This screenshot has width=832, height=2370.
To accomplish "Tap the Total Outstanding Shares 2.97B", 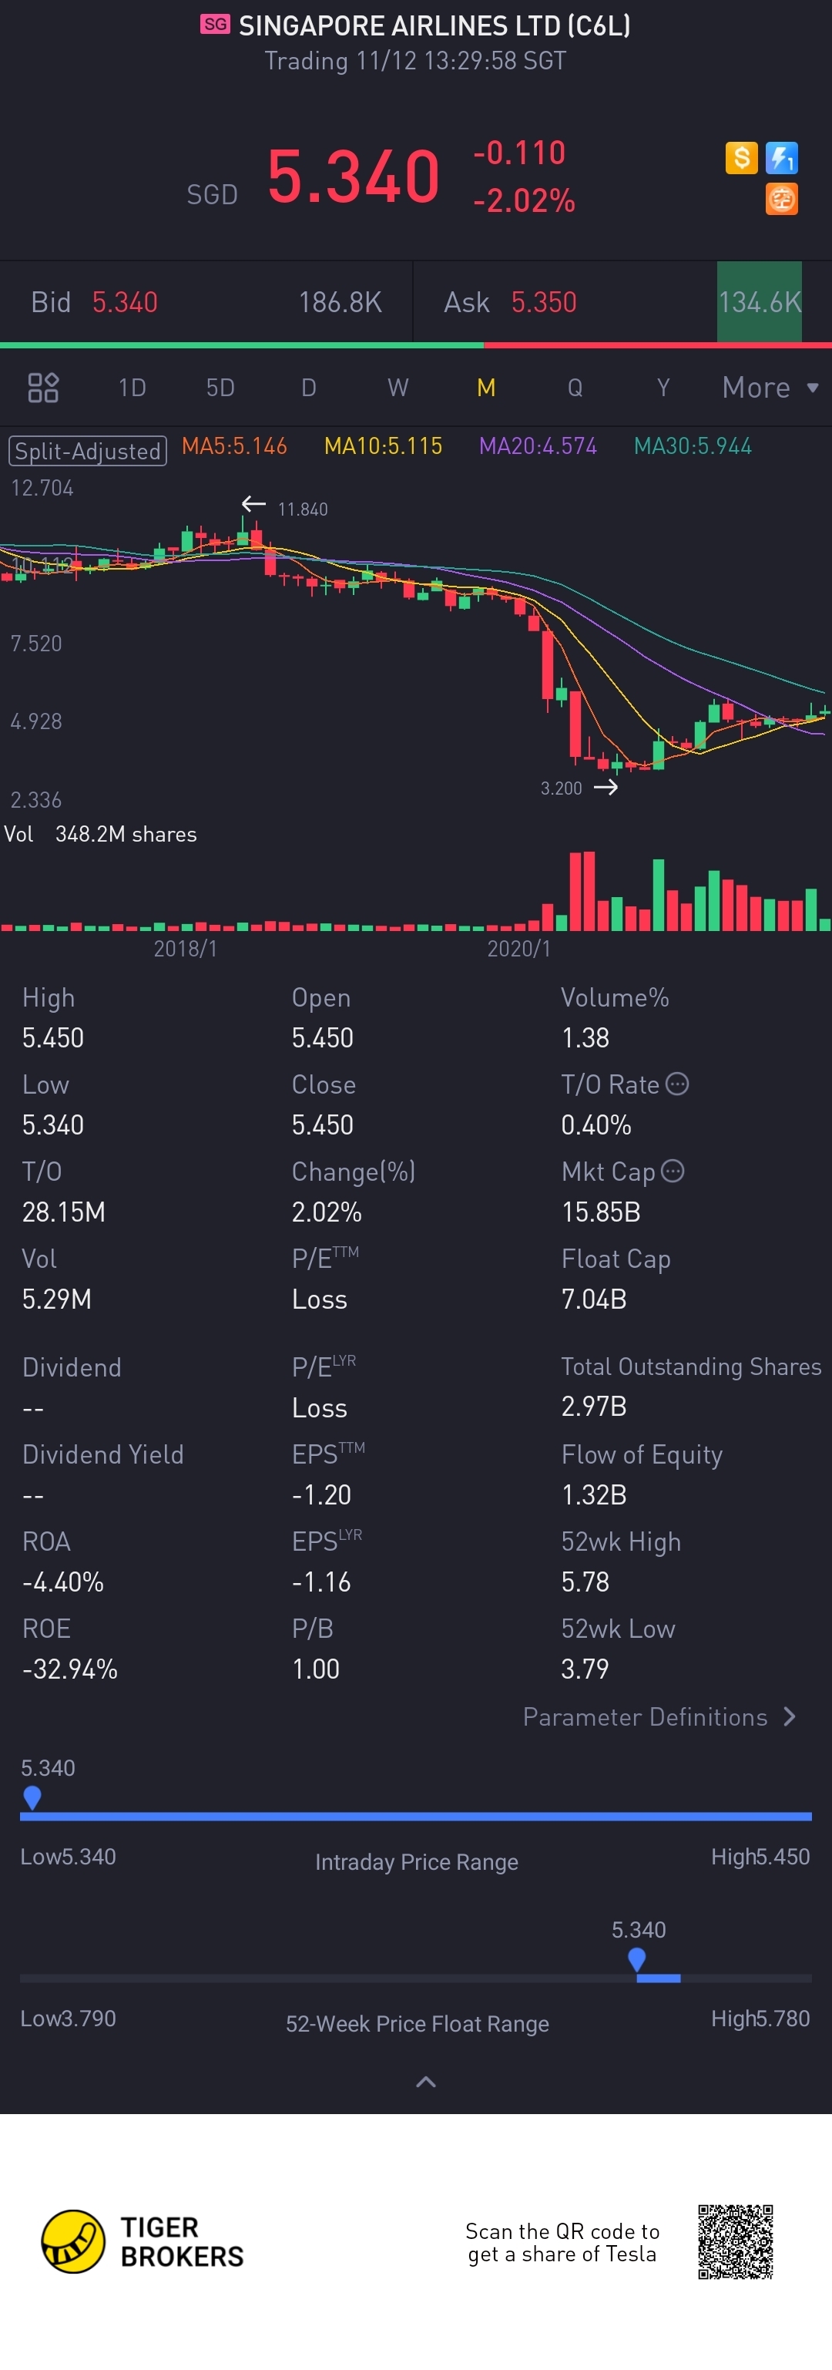I will (x=594, y=1406).
